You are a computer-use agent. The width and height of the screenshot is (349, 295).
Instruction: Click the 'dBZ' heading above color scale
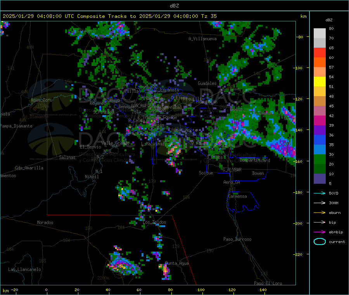[329, 20]
